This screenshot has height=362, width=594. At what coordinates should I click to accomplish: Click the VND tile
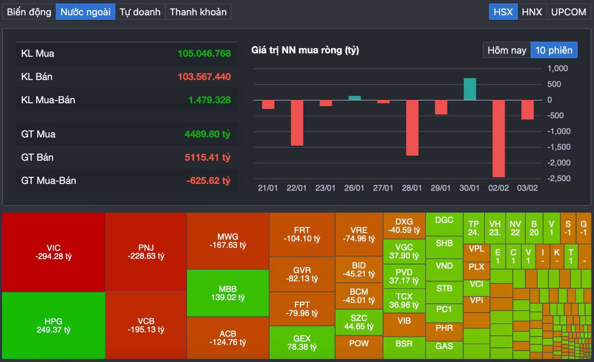click(x=445, y=269)
